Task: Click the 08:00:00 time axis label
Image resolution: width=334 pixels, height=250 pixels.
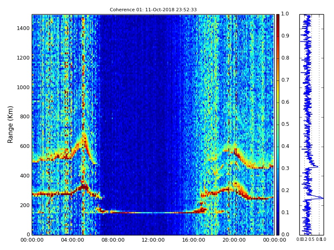Action: point(113,240)
